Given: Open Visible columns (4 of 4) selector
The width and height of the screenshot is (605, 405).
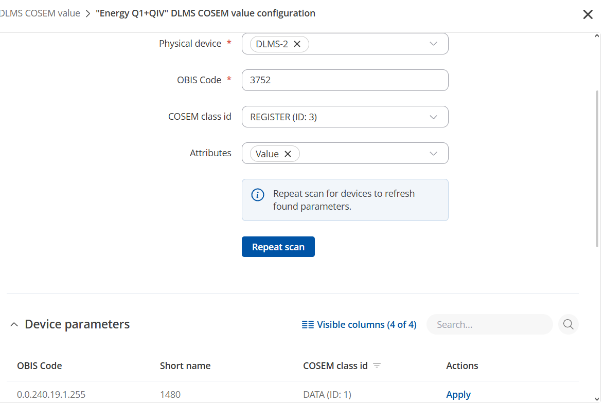Looking at the screenshot, I should [359, 324].
